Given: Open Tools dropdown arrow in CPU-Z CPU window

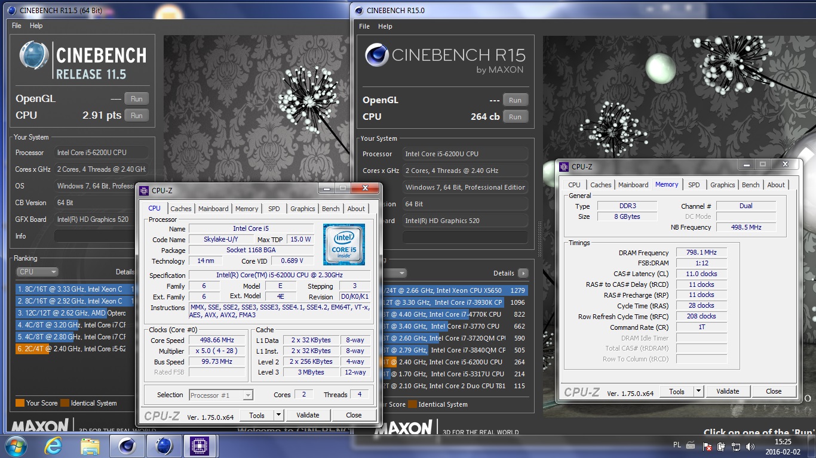Looking at the screenshot, I should click(x=278, y=415).
